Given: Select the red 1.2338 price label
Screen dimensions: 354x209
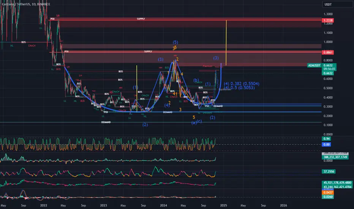Looking at the screenshot, I should 328,21.
